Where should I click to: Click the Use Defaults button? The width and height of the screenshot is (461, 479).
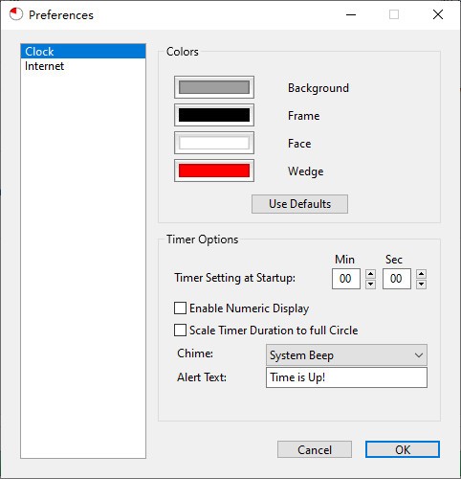click(x=299, y=204)
